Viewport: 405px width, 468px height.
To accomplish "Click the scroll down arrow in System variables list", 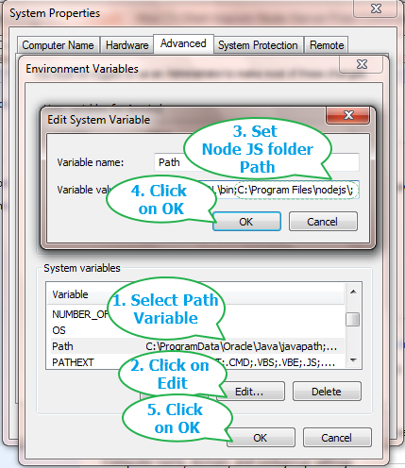I will pyautogui.click(x=353, y=360).
